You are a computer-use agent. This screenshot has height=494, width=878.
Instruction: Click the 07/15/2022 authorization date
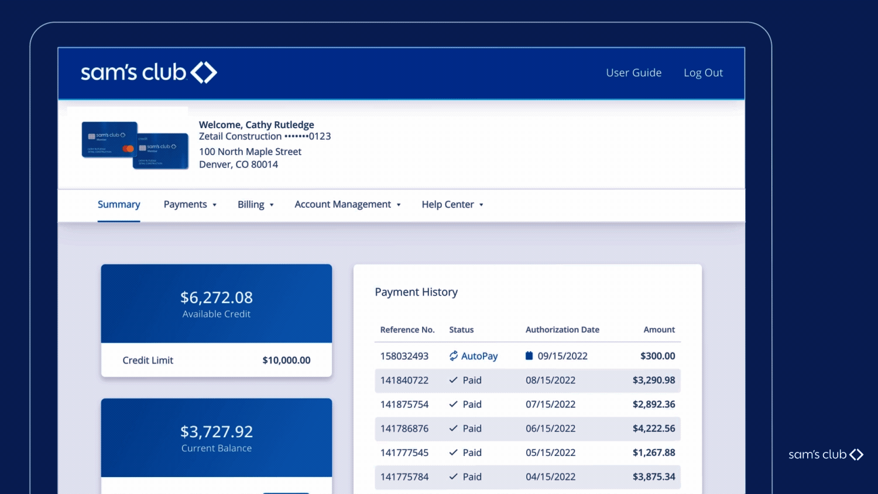(550, 404)
